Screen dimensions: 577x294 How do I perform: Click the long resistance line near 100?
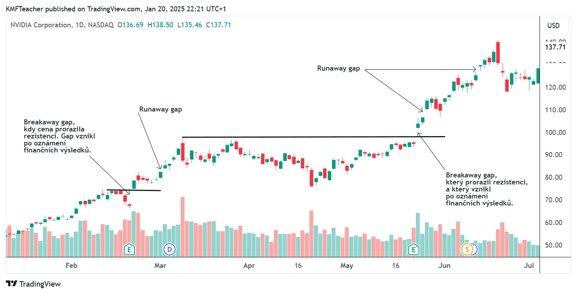coord(312,137)
